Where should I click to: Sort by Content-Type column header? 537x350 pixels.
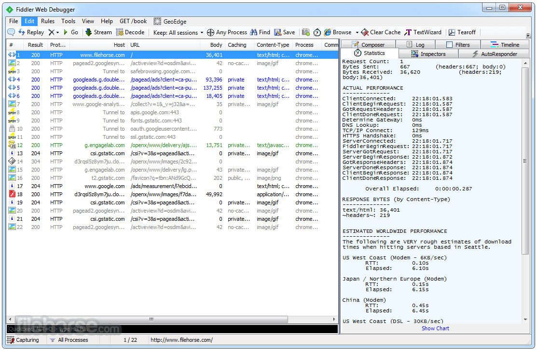click(x=273, y=45)
